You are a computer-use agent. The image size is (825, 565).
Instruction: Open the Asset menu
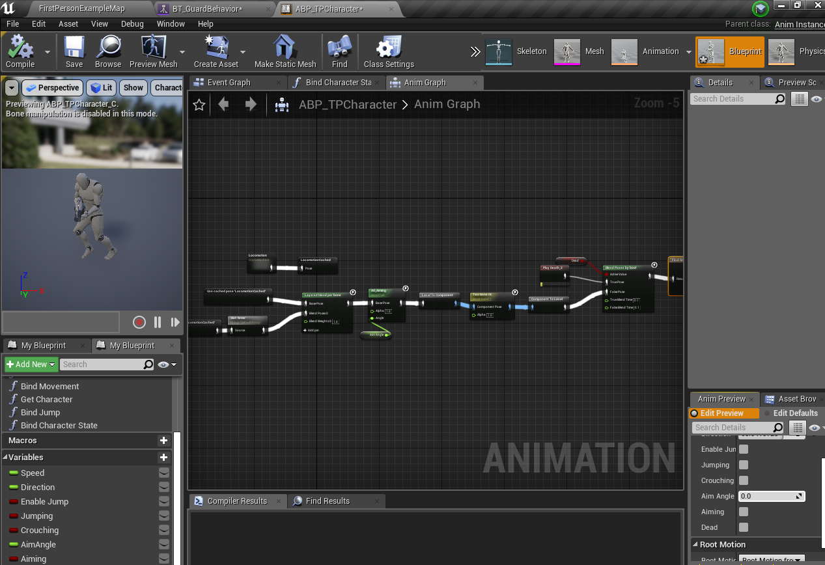(x=68, y=23)
